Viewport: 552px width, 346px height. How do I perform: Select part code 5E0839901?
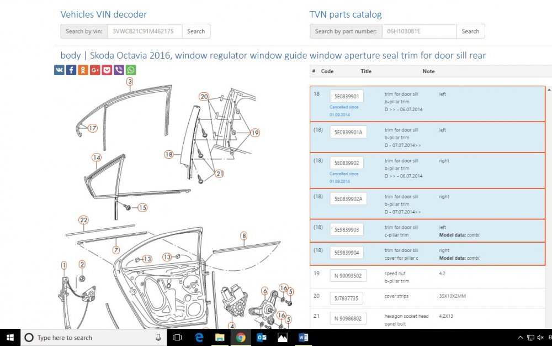point(347,96)
